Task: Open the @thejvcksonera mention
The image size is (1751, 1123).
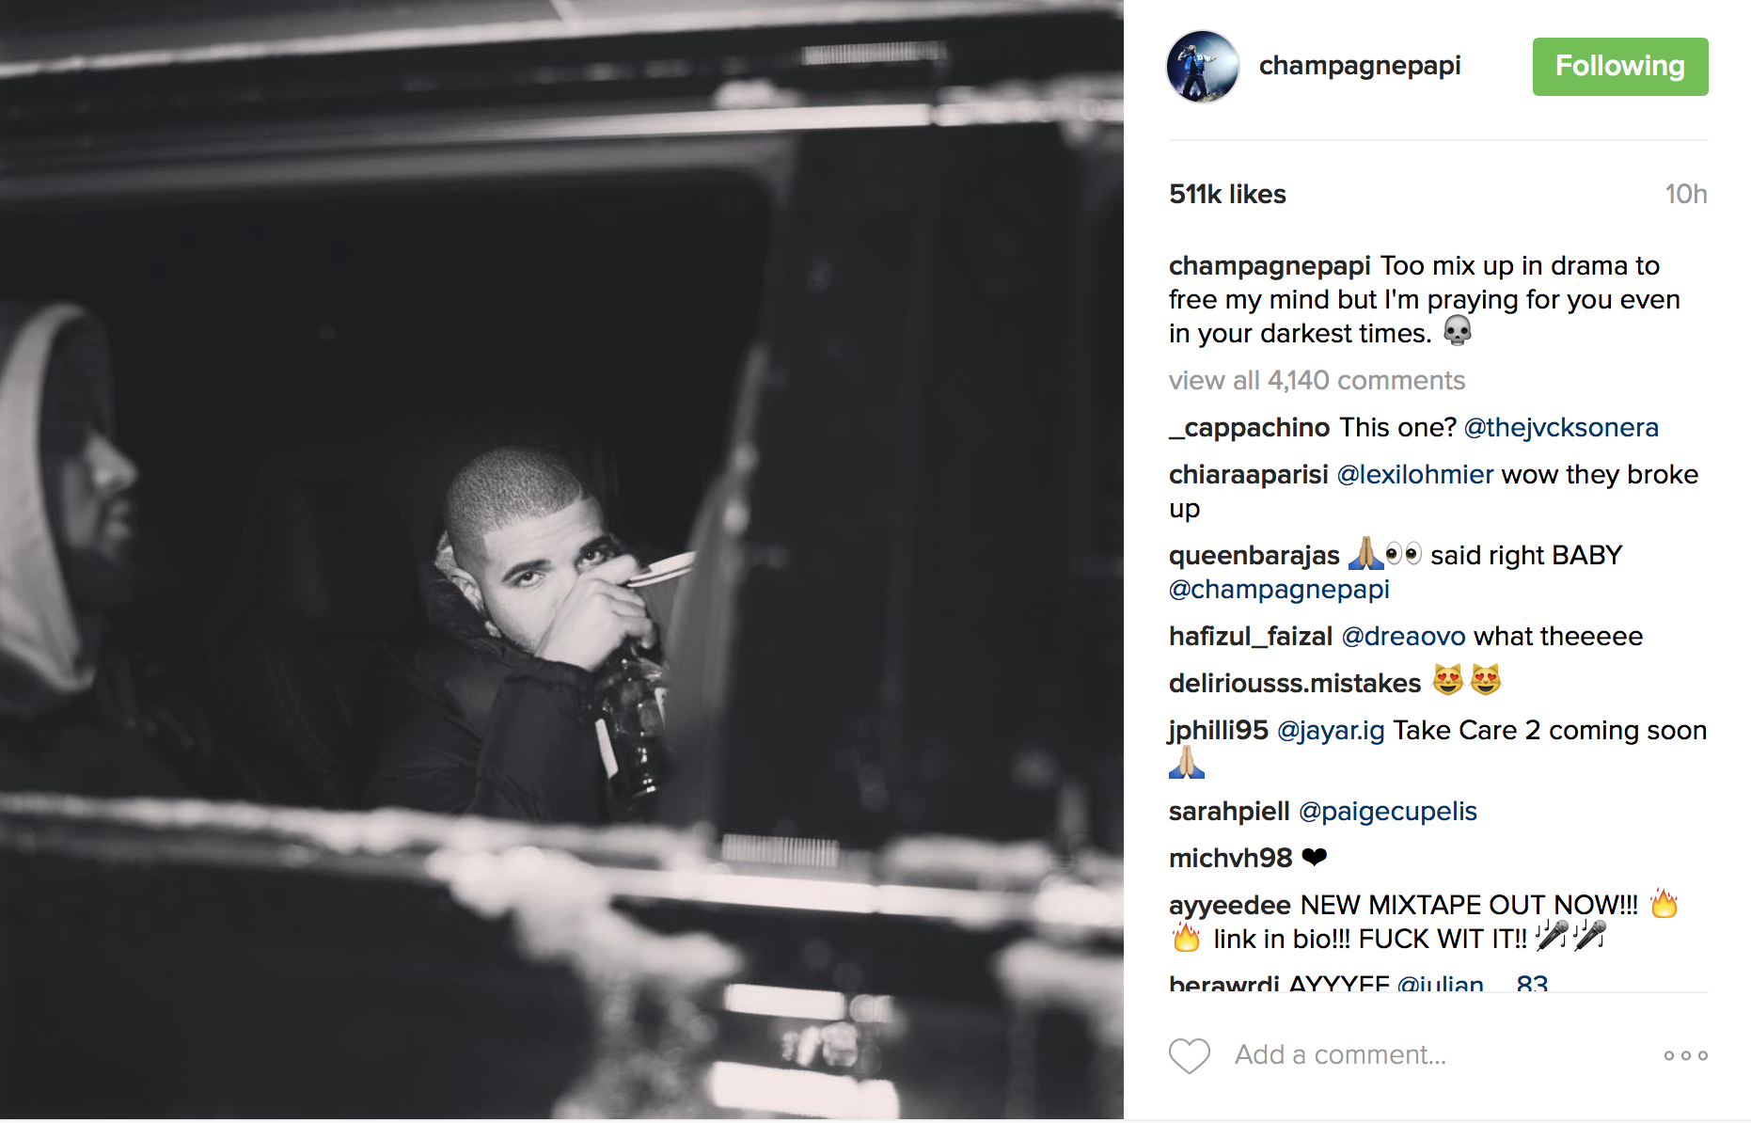Action: click(1561, 427)
